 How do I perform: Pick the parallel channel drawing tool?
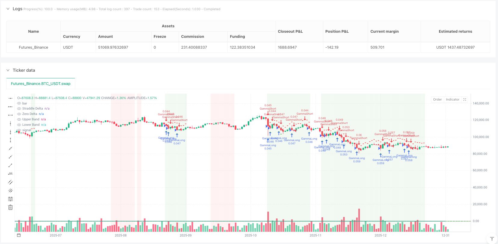[10, 182]
